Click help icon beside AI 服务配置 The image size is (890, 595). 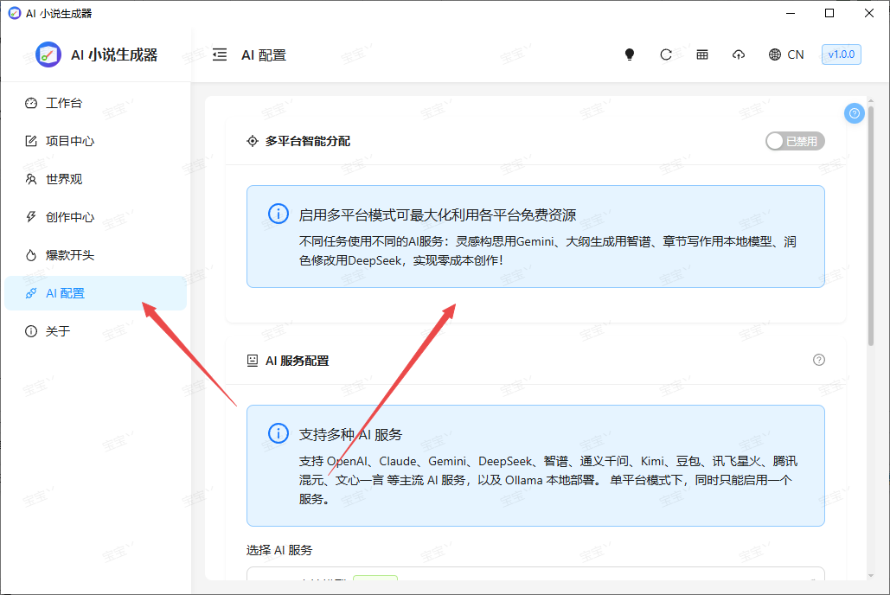point(819,360)
